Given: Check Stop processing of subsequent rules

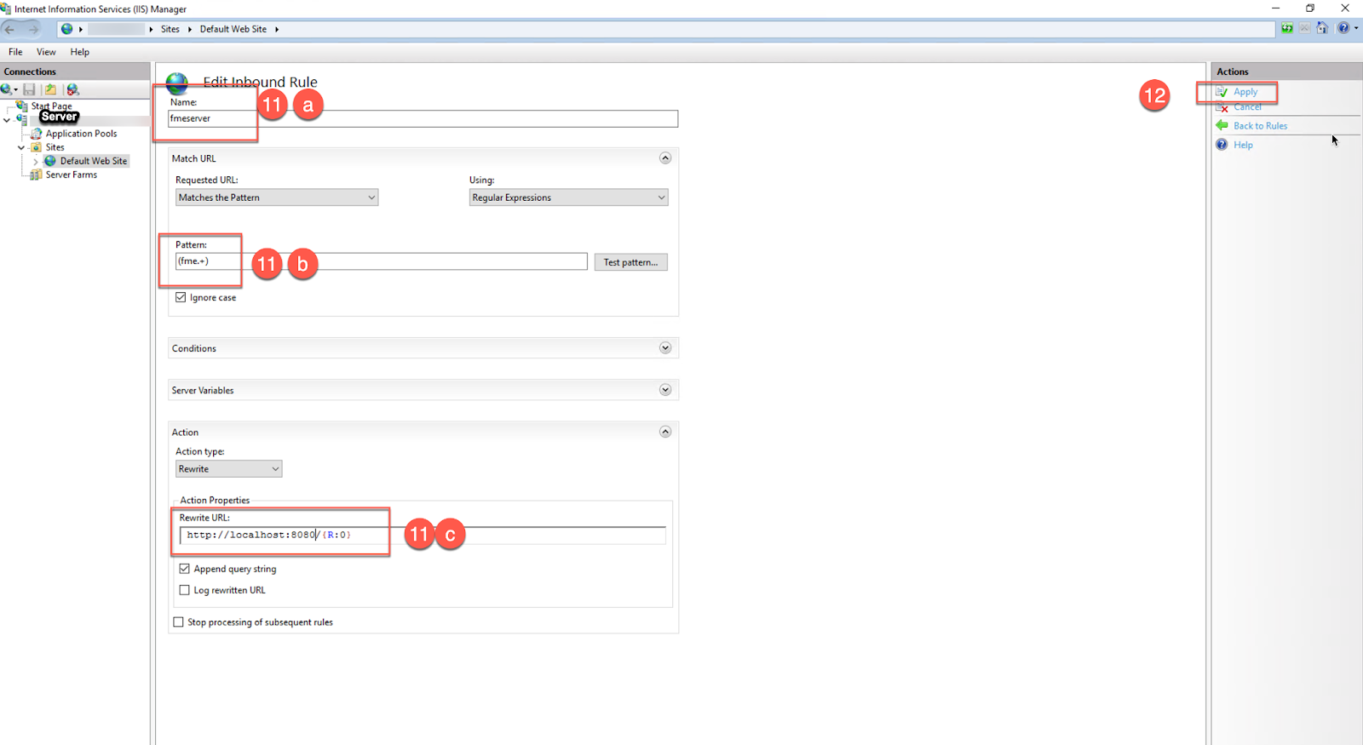Looking at the screenshot, I should tap(178, 622).
